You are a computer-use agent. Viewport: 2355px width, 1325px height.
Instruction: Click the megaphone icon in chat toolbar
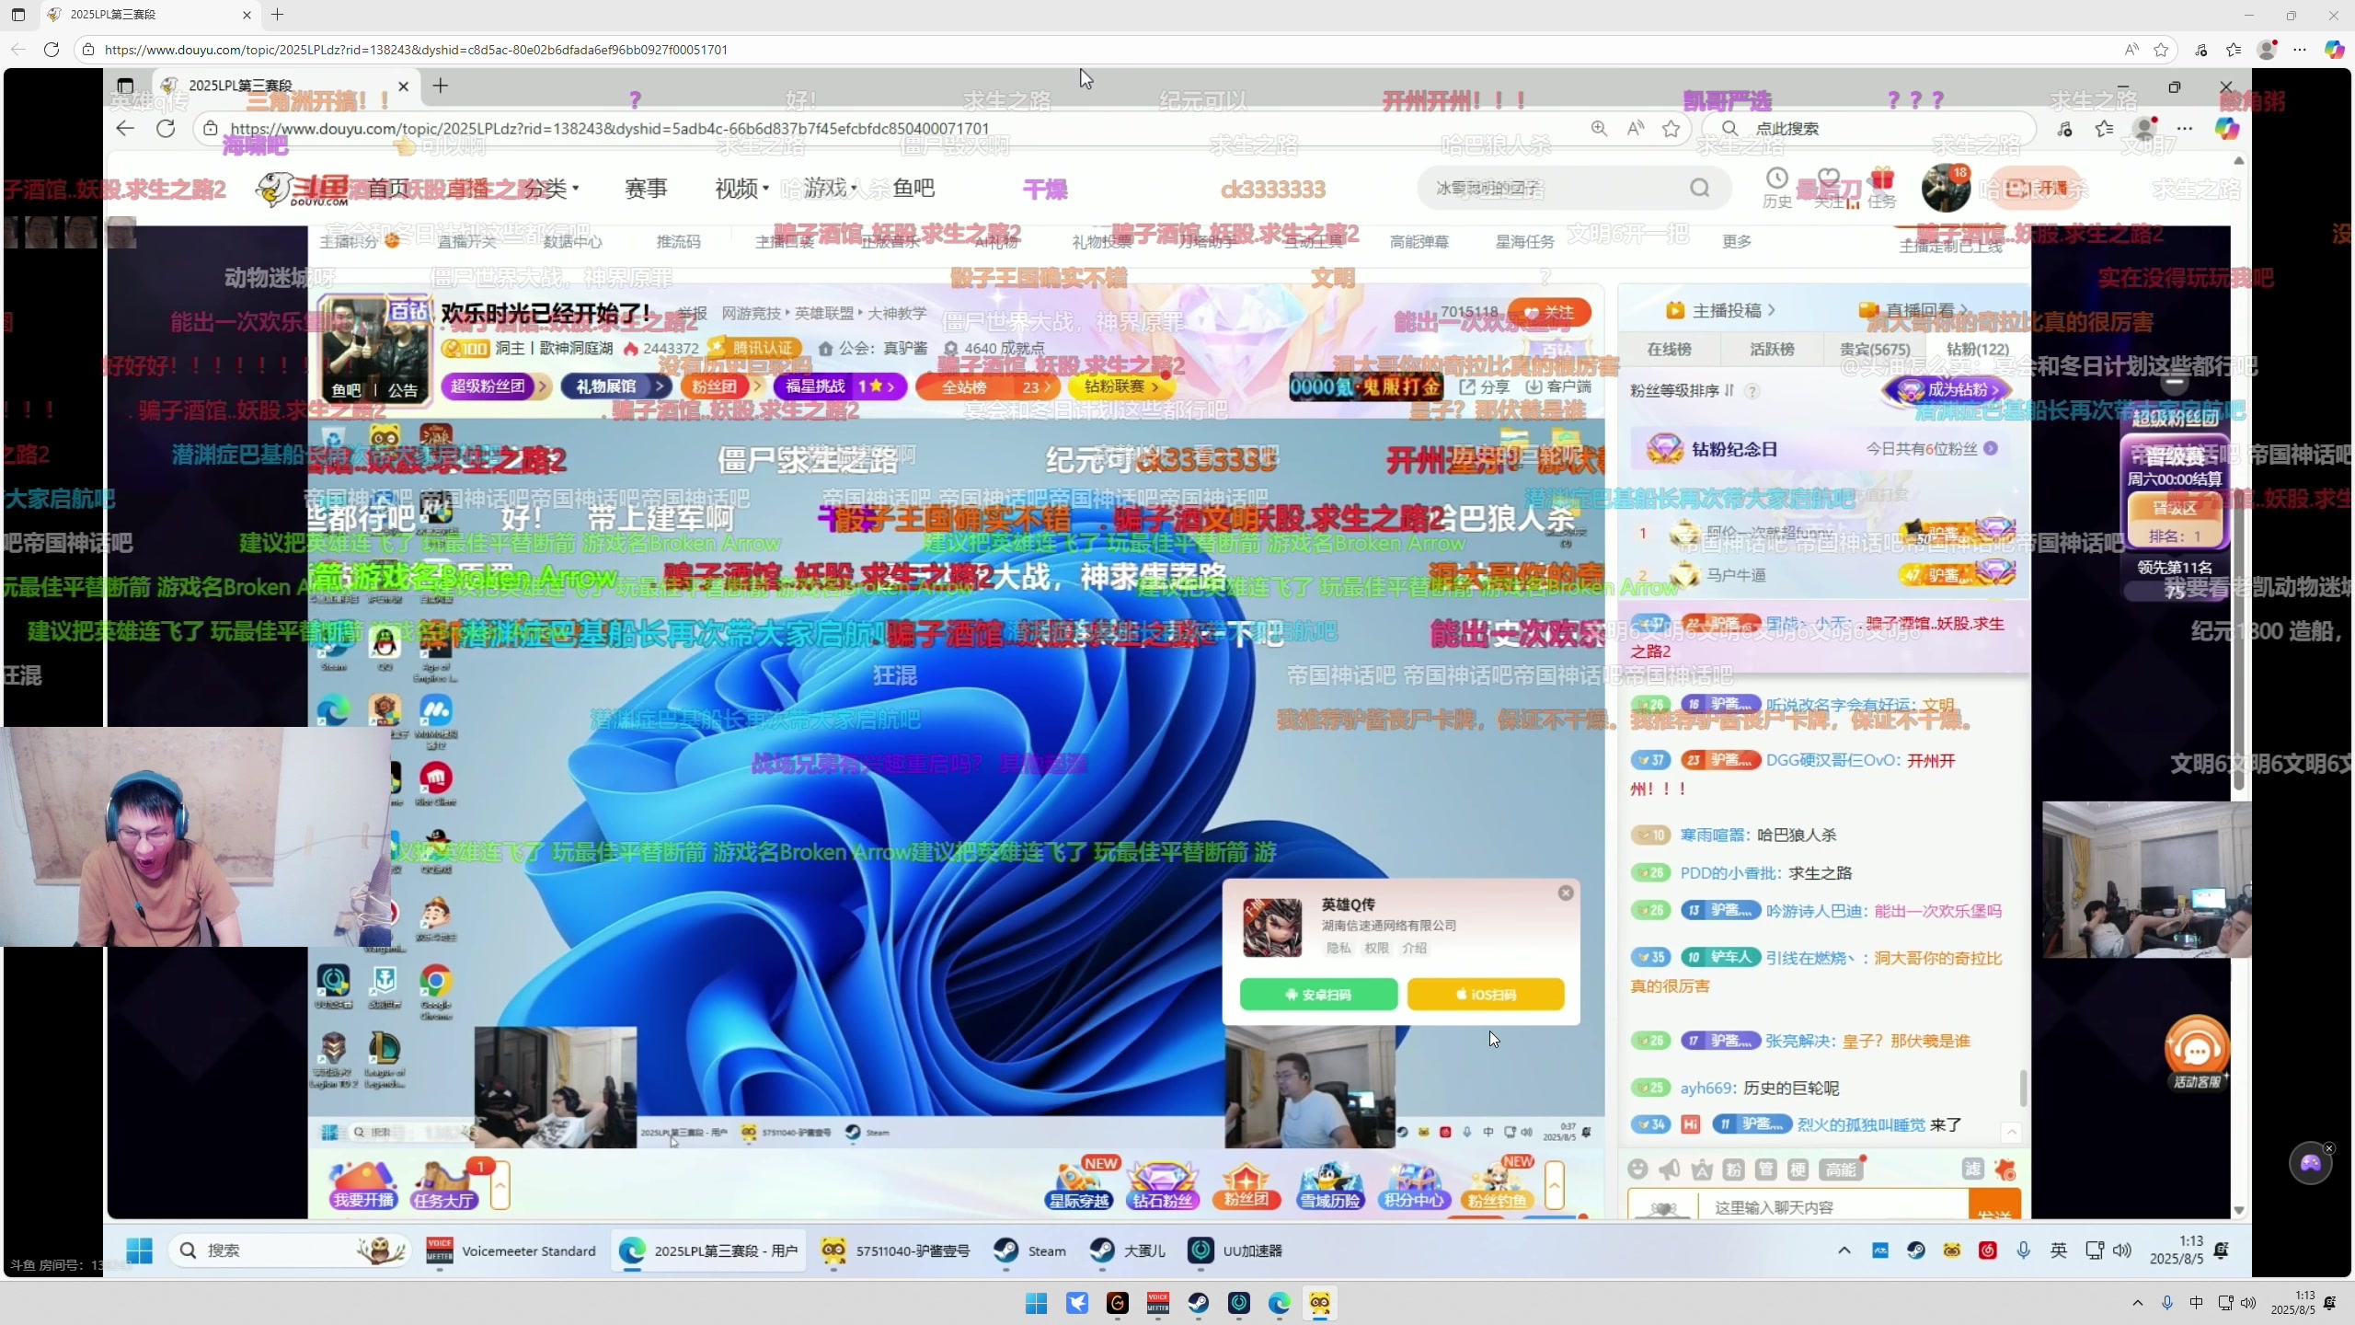(1670, 1169)
